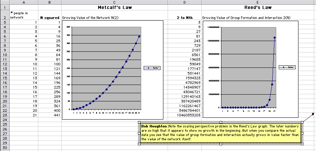Viewport: 316px width, 151px height.
Task: Click the red comment indicator at the arrow tip
Action: pyautogui.click(x=313, y=114)
